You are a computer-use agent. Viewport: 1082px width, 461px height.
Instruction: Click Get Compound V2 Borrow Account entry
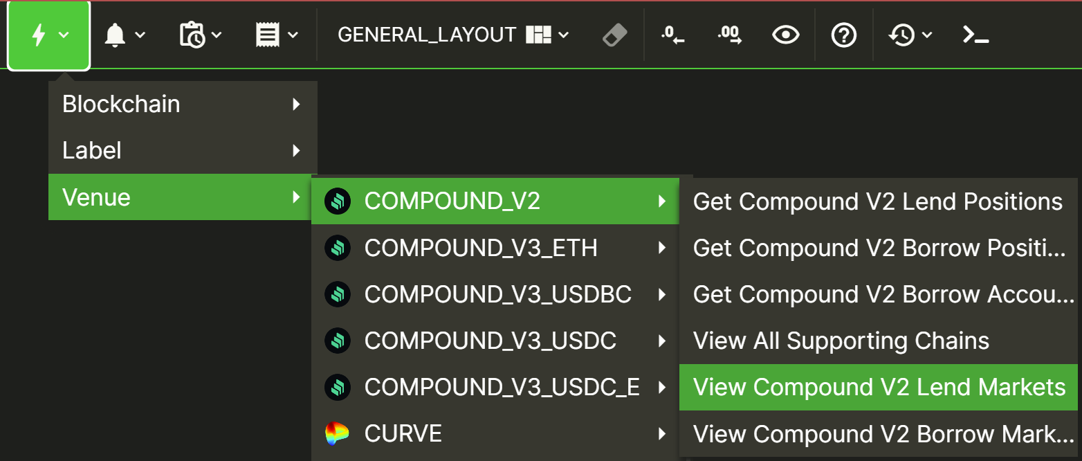point(879,294)
